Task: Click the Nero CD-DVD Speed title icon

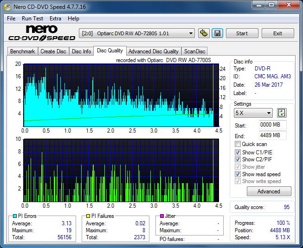Action: (x=8, y=7)
